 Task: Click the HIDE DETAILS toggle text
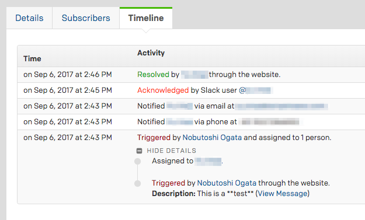click(x=171, y=151)
